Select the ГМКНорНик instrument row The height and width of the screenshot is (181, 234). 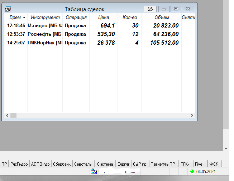(45, 43)
